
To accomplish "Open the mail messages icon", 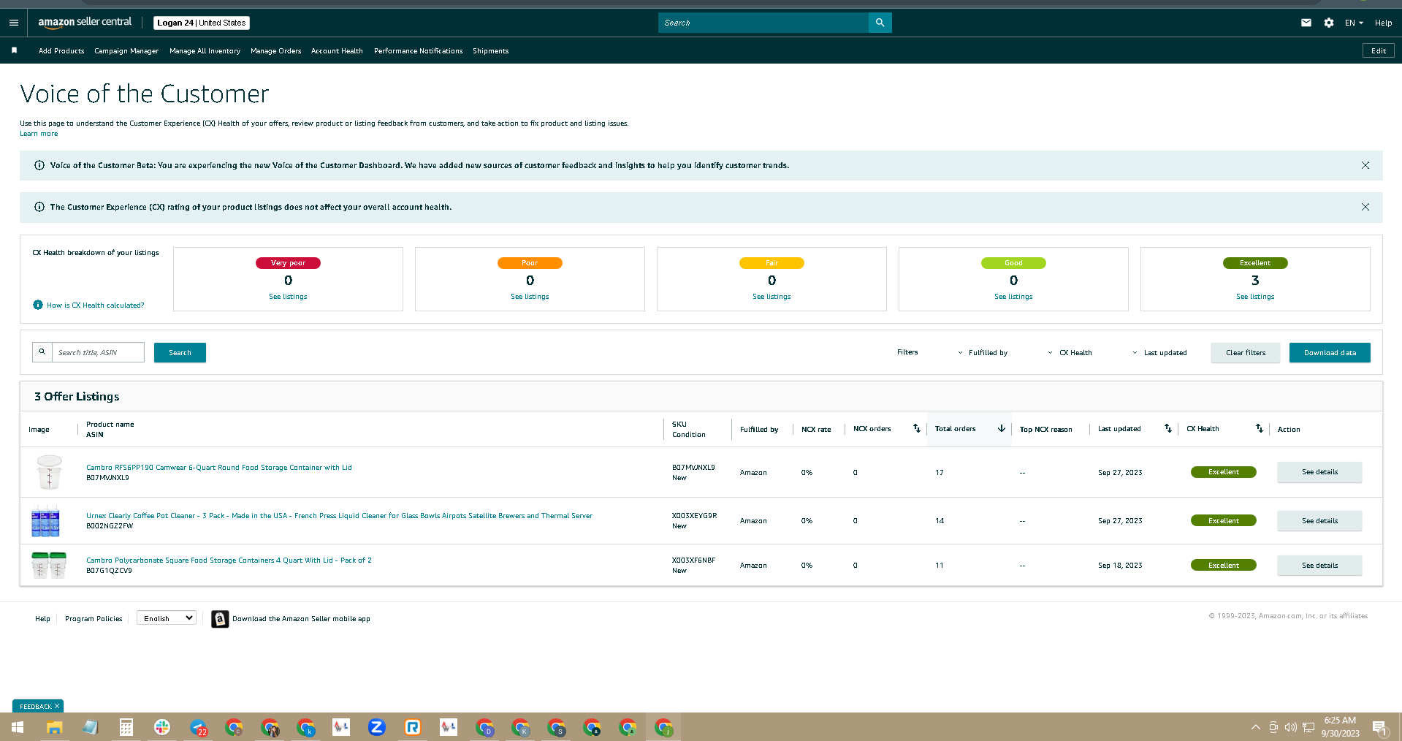I will pos(1306,23).
